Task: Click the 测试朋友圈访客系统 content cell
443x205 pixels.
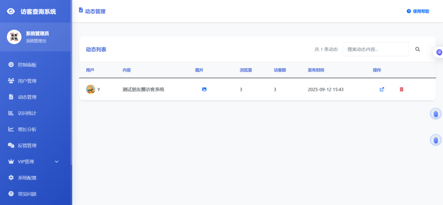Action: pyautogui.click(x=143, y=90)
